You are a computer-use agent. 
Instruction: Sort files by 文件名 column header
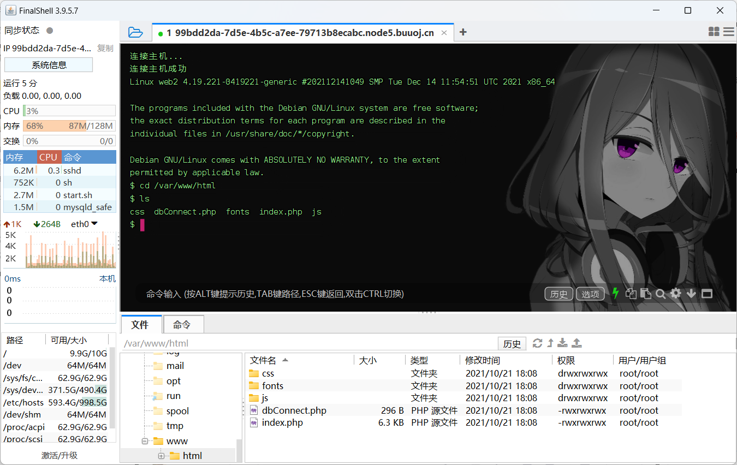(x=299, y=360)
